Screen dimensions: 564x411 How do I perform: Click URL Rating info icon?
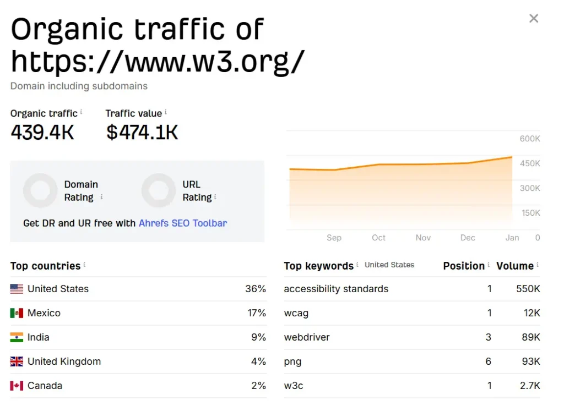pos(215,196)
